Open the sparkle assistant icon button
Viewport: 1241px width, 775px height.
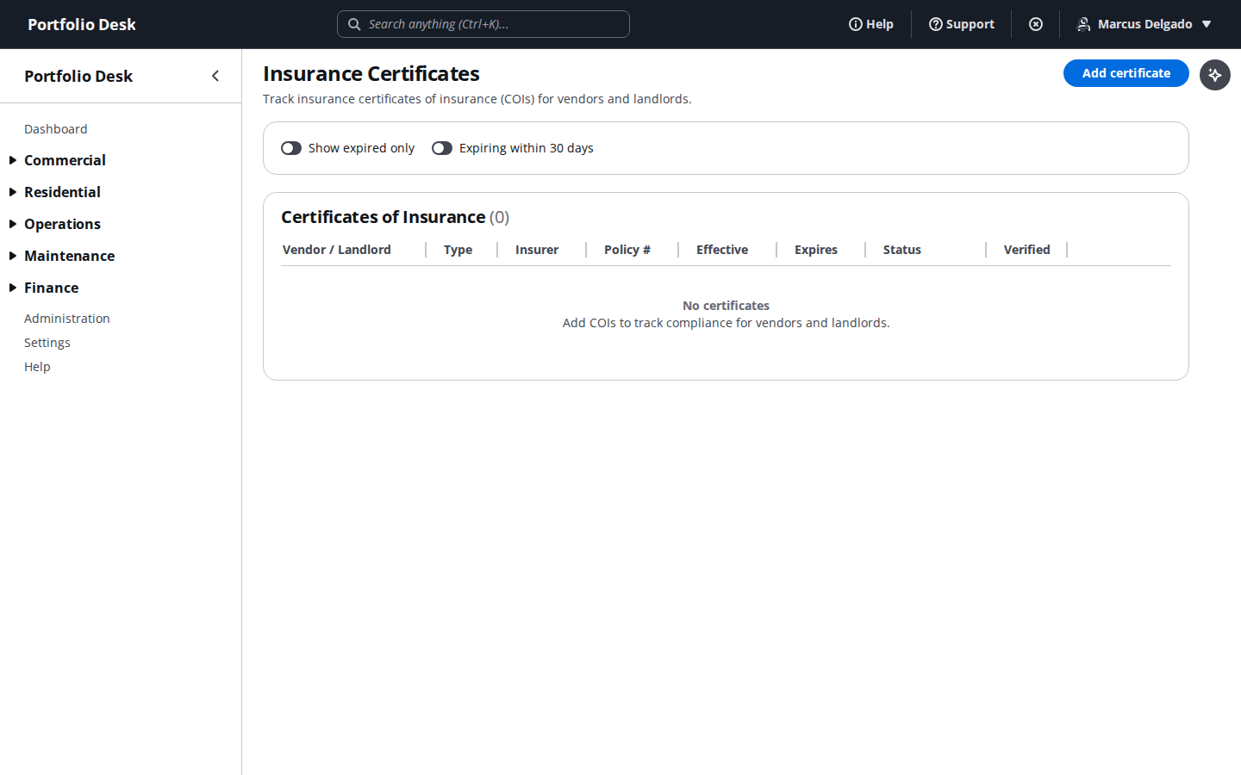click(x=1215, y=75)
